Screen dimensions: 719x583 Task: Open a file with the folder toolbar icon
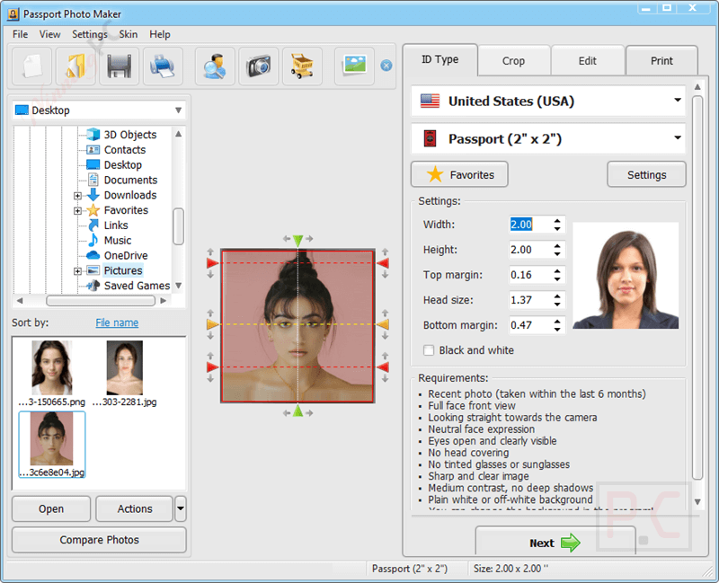[x=75, y=66]
